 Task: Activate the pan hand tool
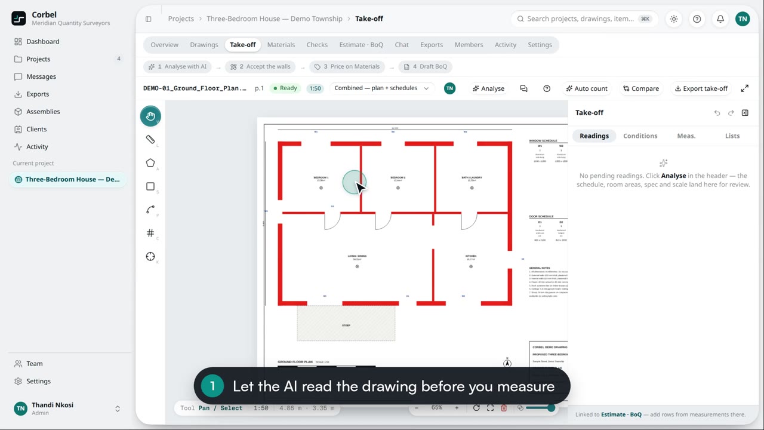point(150,116)
